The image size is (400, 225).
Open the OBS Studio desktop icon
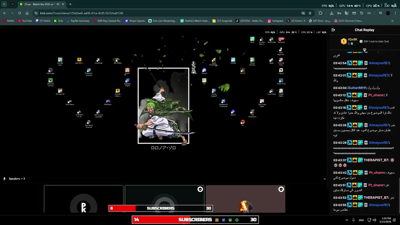50,71
